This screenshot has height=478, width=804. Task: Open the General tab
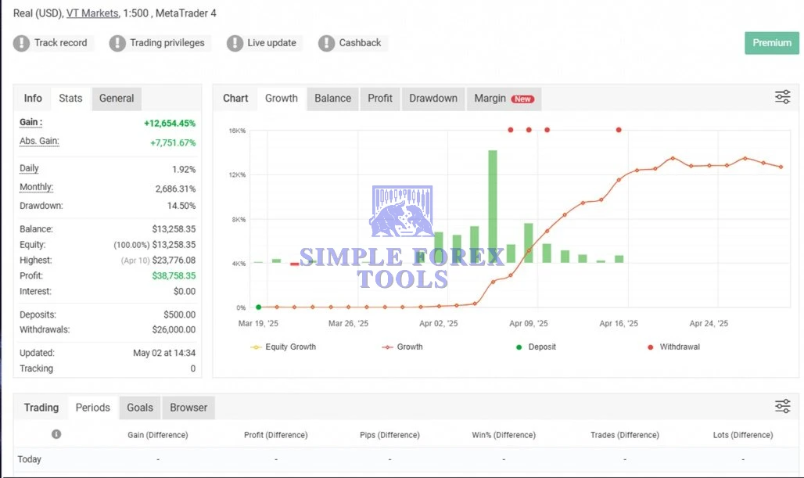[x=117, y=99]
